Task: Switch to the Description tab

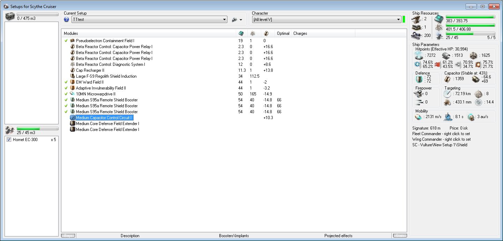Action: (x=130, y=236)
